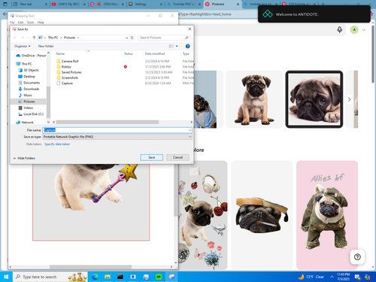Image resolution: width=376 pixels, height=282 pixels.
Task: Switch to the YouTube My BEST browser tab
Action: pos(68,5)
